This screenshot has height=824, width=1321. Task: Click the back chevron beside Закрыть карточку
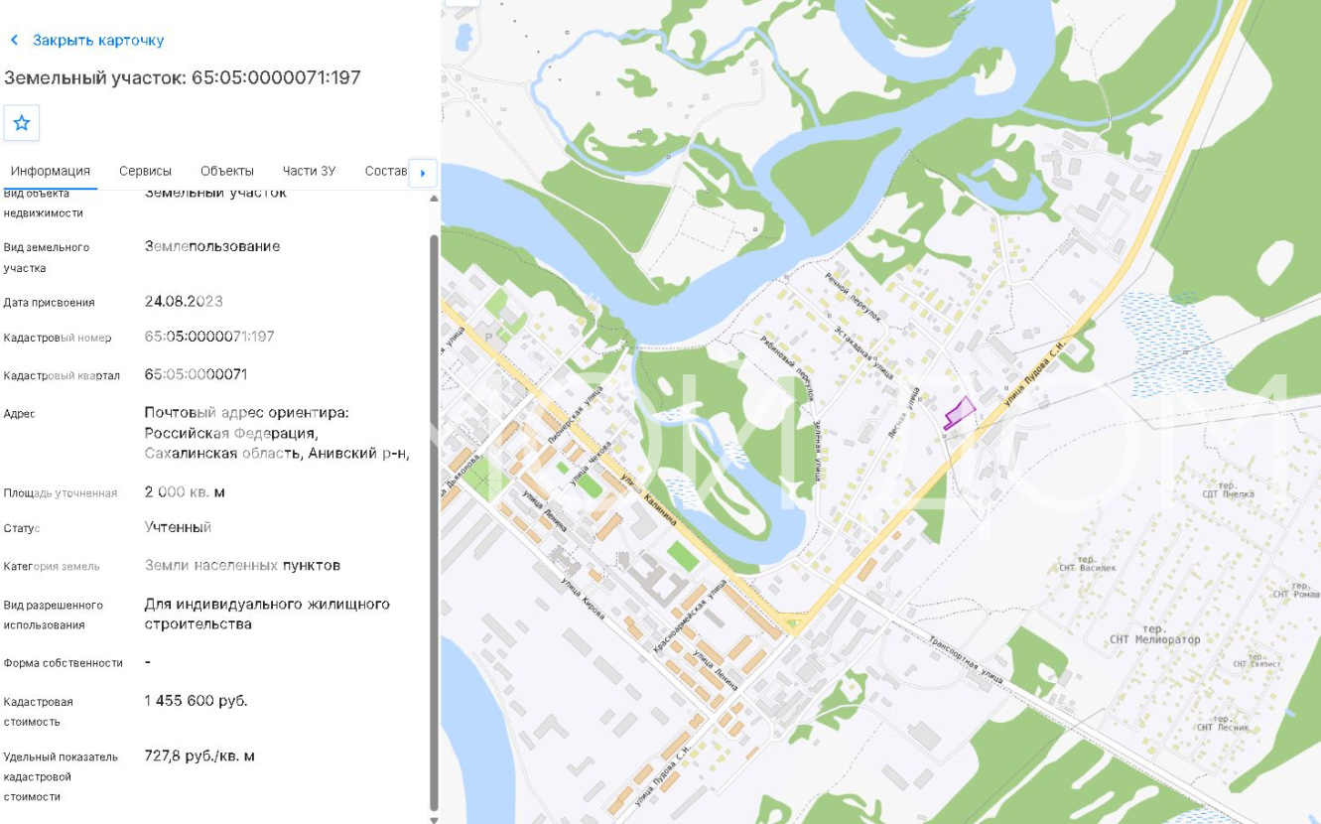pyautogui.click(x=14, y=41)
